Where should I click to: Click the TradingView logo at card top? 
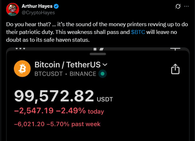click(x=98, y=49)
